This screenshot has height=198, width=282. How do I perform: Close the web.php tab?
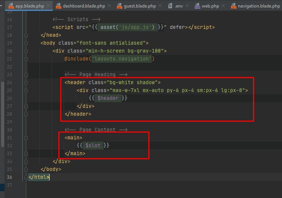click(x=223, y=6)
